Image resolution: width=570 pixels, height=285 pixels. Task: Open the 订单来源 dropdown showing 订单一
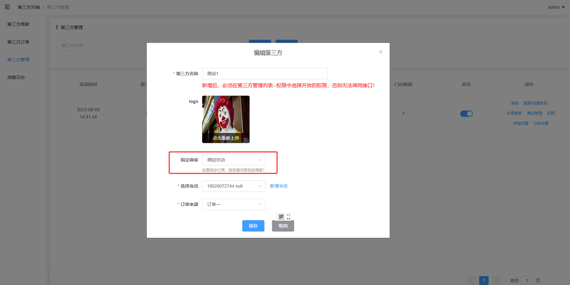tap(233, 205)
